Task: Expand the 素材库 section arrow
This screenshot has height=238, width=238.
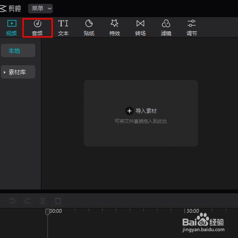Action: point(5,72)
